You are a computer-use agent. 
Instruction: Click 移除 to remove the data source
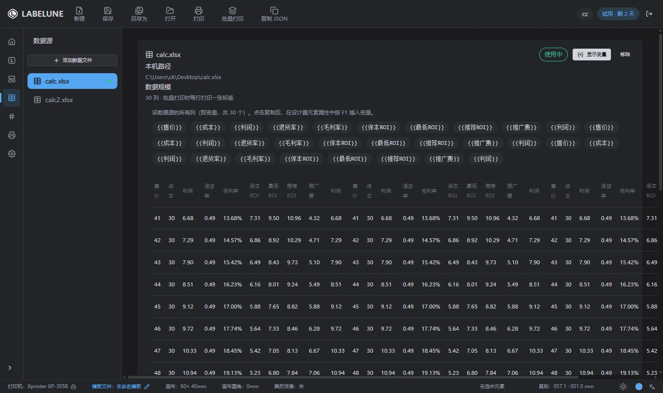click(x=625, y=55)
